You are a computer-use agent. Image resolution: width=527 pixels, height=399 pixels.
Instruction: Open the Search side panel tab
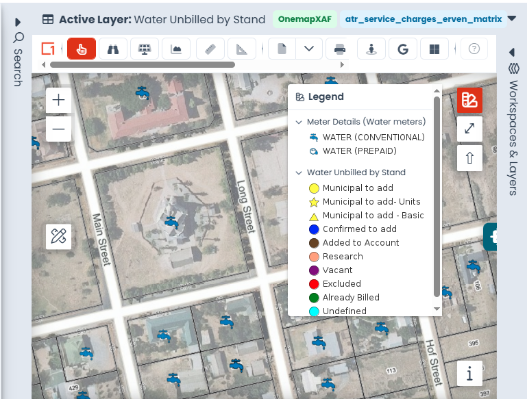(18, 60)
